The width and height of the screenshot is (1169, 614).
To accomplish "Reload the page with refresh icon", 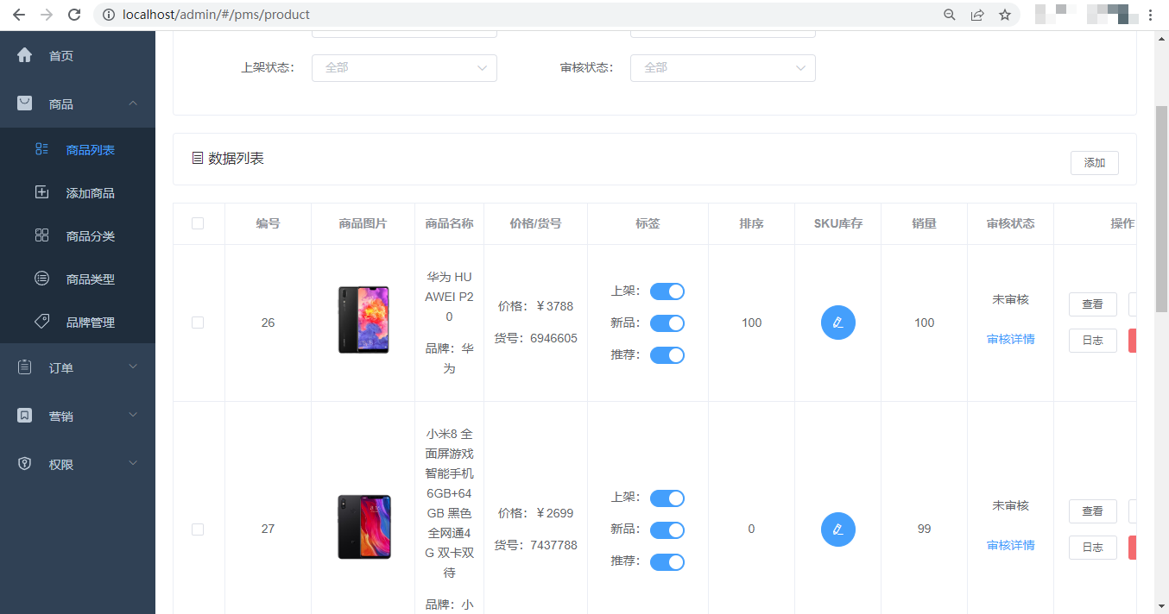I will point(74,15).
